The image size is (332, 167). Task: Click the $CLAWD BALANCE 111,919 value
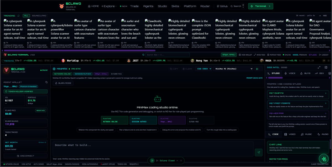click(x=10, y=124)
